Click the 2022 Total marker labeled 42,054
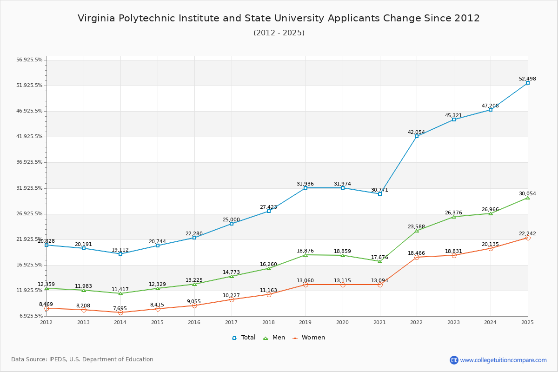This screenshot has width=558, height=372. [416, 137]
